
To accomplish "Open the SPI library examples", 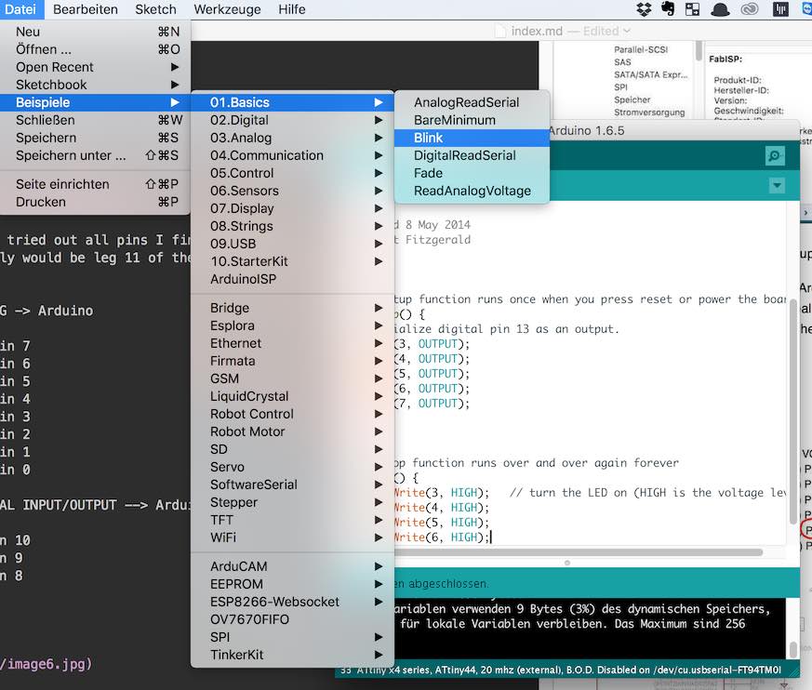I will pyautogui.click(x=293, y=636).
